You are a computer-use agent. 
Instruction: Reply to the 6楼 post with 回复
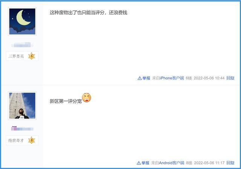[x=230, y=78]
